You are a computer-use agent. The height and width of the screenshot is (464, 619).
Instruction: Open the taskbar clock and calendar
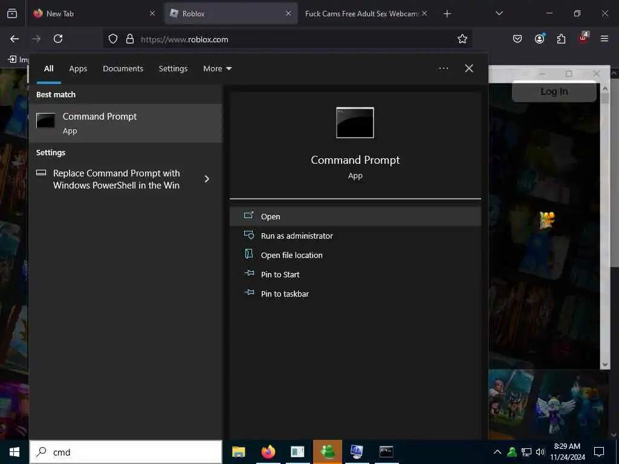coord(567,452)
